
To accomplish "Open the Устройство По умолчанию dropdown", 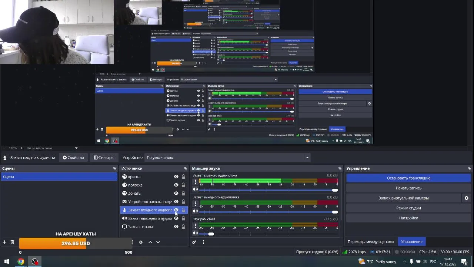I will [x=227, y=158].
